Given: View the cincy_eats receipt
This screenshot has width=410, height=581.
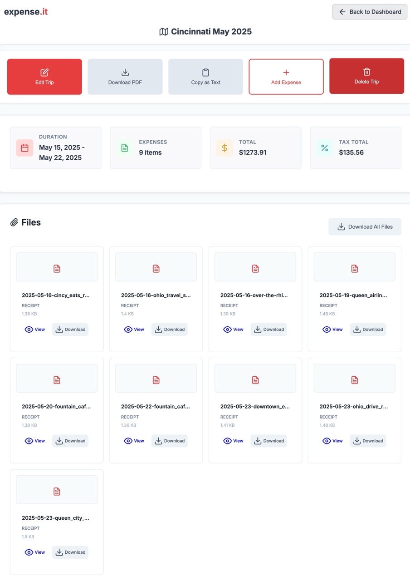Looking at the screenshot, I should (35, 330).
